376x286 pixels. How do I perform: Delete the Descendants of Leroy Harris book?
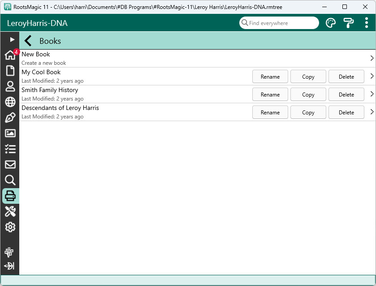click(x=346, y=112)
